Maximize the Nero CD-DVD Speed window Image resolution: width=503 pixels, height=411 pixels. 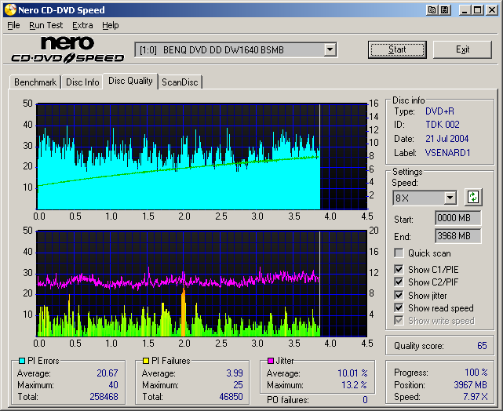coord(478,9)
